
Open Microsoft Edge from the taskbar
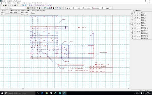coord(42,93)
